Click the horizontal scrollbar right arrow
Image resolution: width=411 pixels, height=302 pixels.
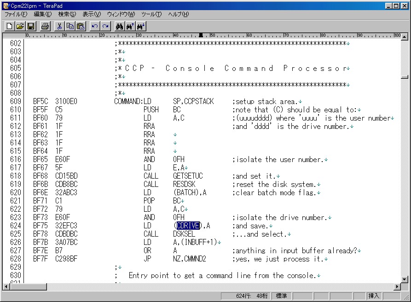tap(398, 286)
